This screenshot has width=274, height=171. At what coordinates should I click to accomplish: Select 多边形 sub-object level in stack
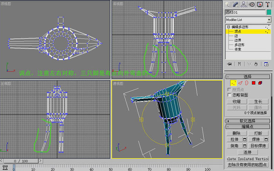click(x=239, y=45)
